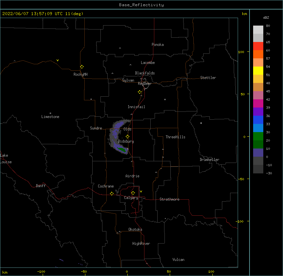Select the Ponoka town label
The width and height of the screenshot is (283, 276).
pyautogui.click(x=158, y=45)
